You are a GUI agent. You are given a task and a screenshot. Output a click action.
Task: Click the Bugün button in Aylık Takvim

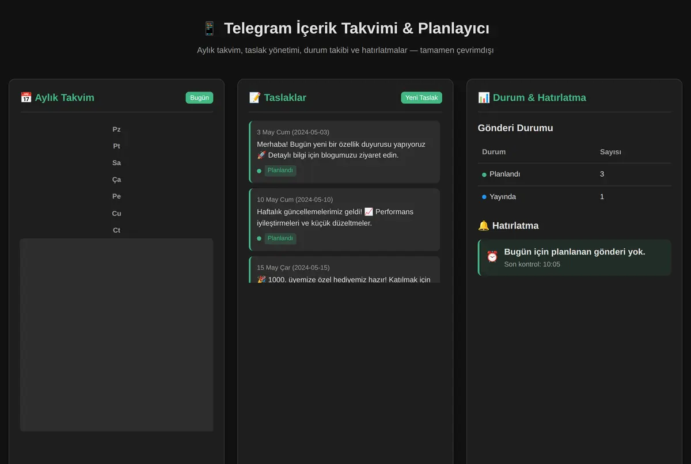coord(199,98)
